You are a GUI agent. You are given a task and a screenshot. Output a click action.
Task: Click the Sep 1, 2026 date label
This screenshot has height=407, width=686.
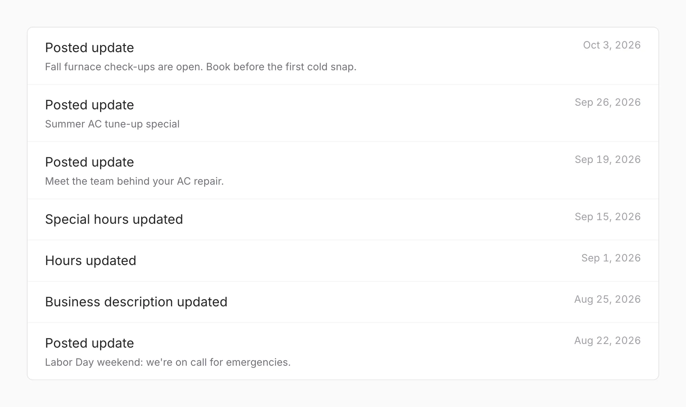click(611, 258)
